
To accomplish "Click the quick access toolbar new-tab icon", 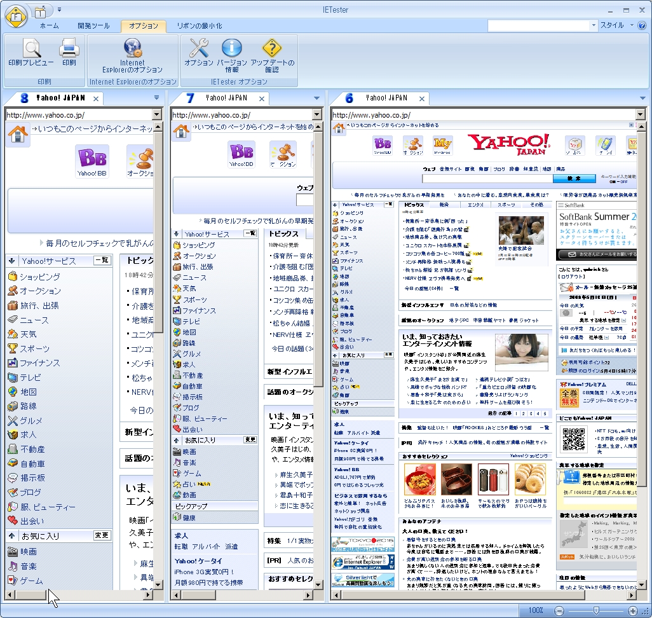I will point(39,11).
